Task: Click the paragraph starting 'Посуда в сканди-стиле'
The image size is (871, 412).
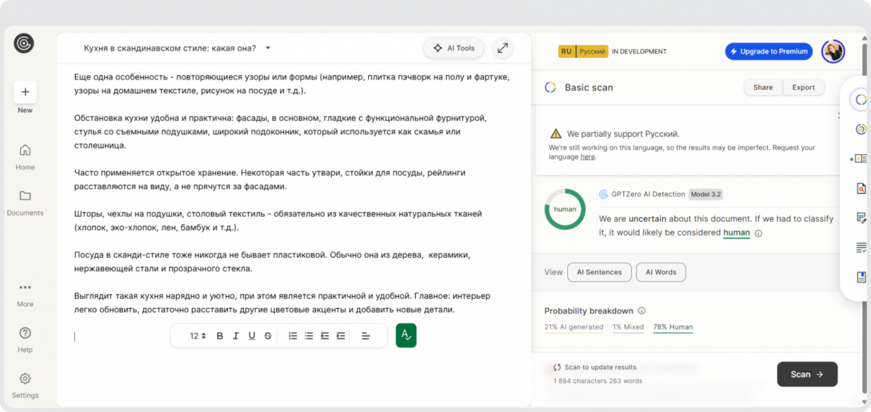Action: pos(272,262)
